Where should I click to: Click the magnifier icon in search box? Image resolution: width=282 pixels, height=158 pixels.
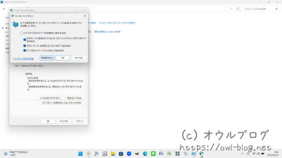pyautogui.click(x=275, y=8)
